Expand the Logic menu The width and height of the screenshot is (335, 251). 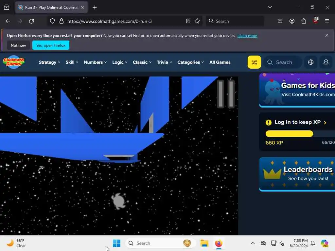tap(120, 62)
